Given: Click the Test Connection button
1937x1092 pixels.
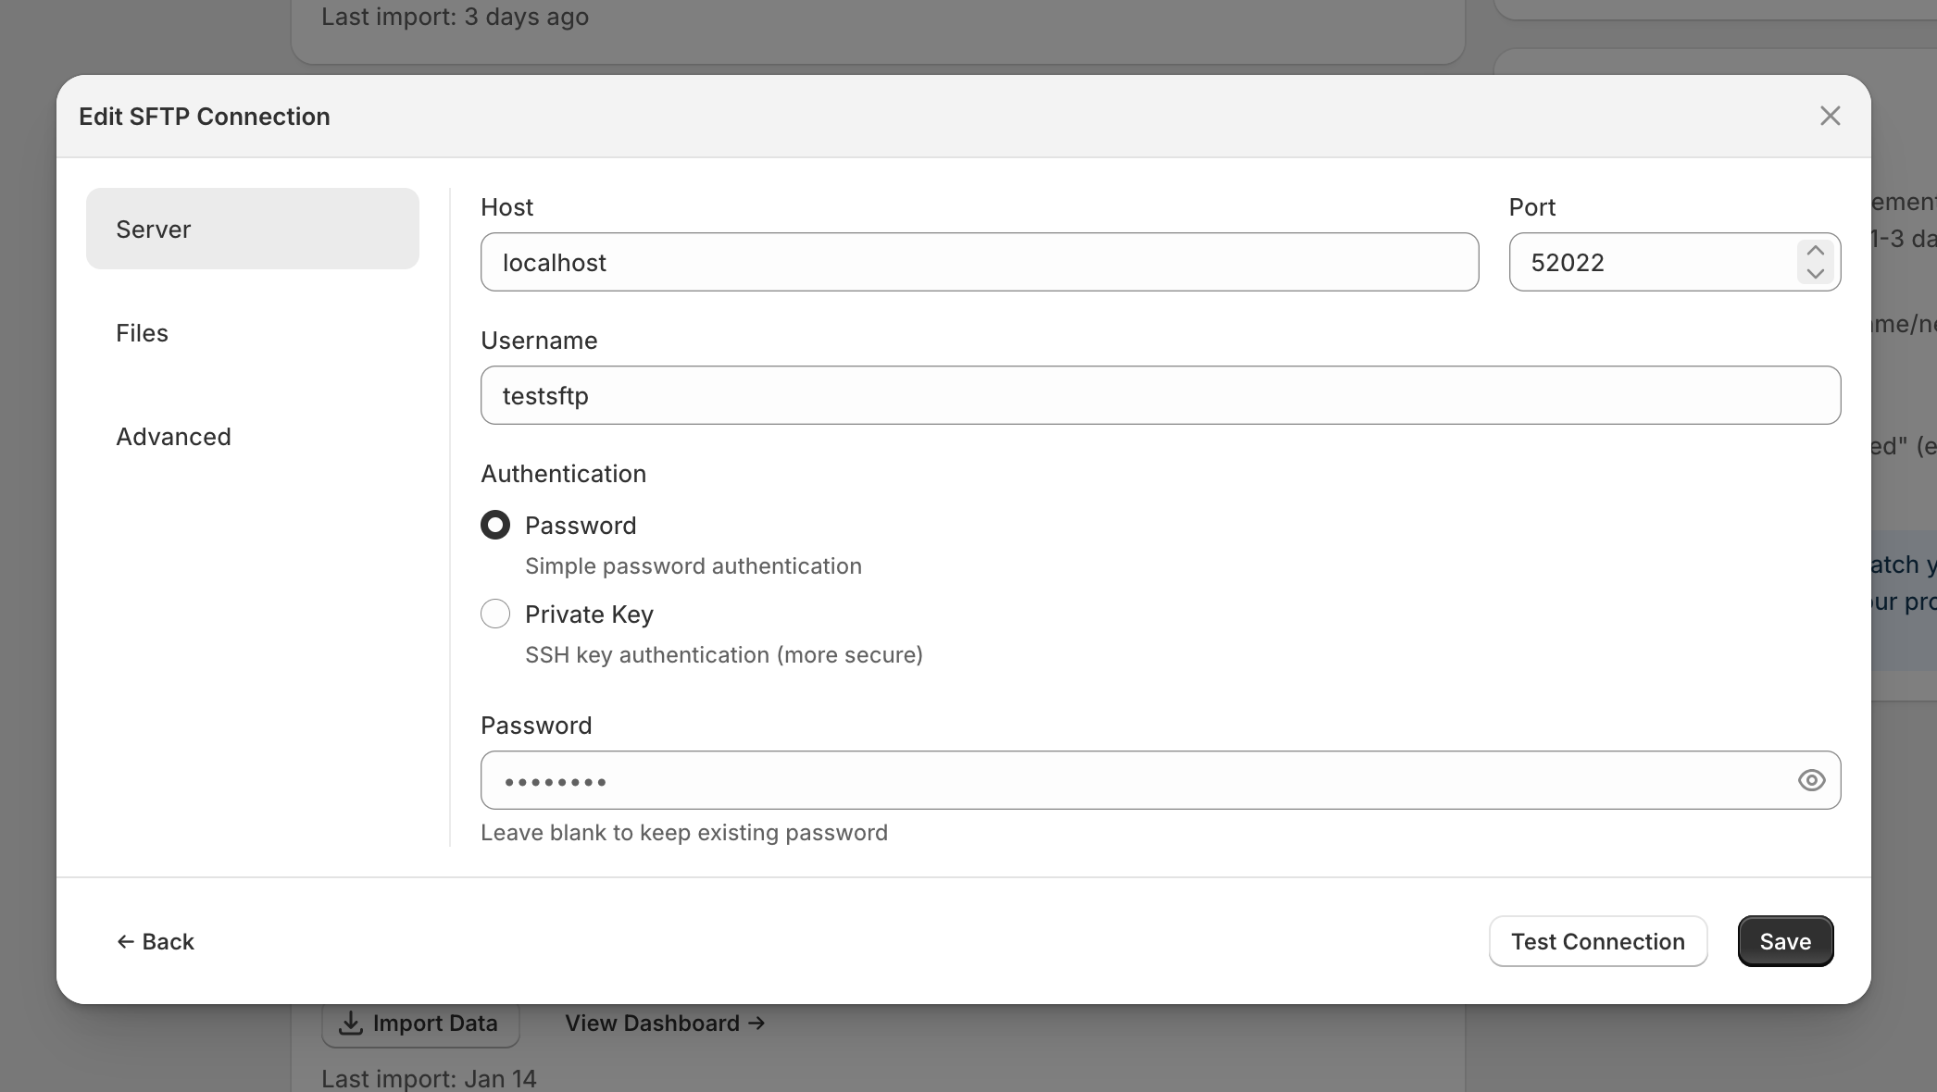Looking at the screenshot, I should point(1598,941).
